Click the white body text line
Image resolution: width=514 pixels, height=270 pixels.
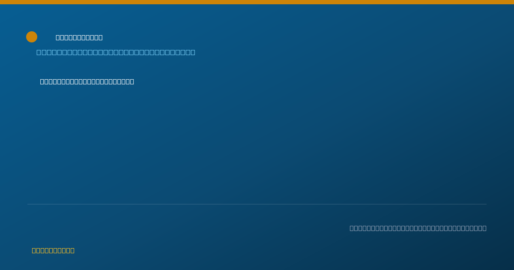(x=87, y=81)
